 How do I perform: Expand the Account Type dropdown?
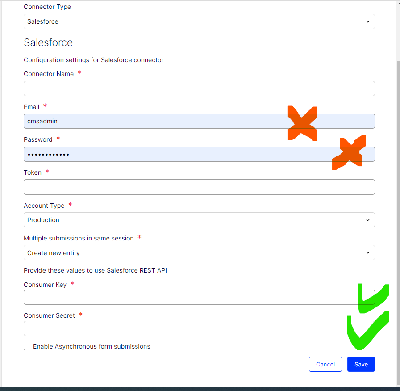(199, 220)
